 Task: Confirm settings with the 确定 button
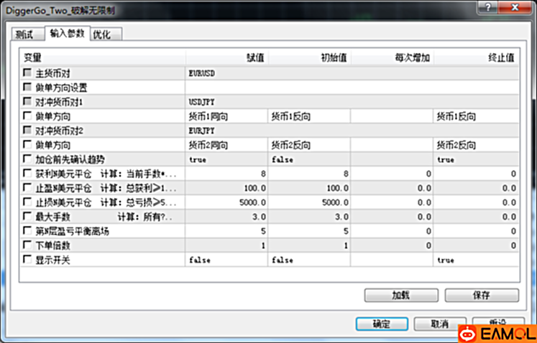(x=382, y=324)
